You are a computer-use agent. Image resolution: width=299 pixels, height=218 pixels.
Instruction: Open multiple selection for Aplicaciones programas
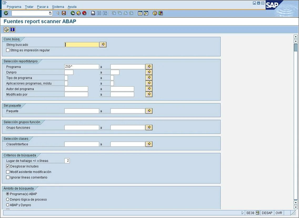point(149,83)
